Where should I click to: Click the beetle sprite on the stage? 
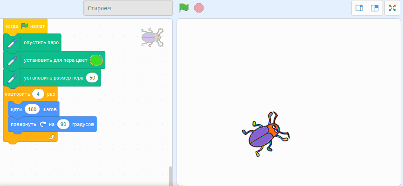point(266,134)
